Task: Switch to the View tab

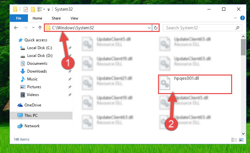Action: click(74, 18)
